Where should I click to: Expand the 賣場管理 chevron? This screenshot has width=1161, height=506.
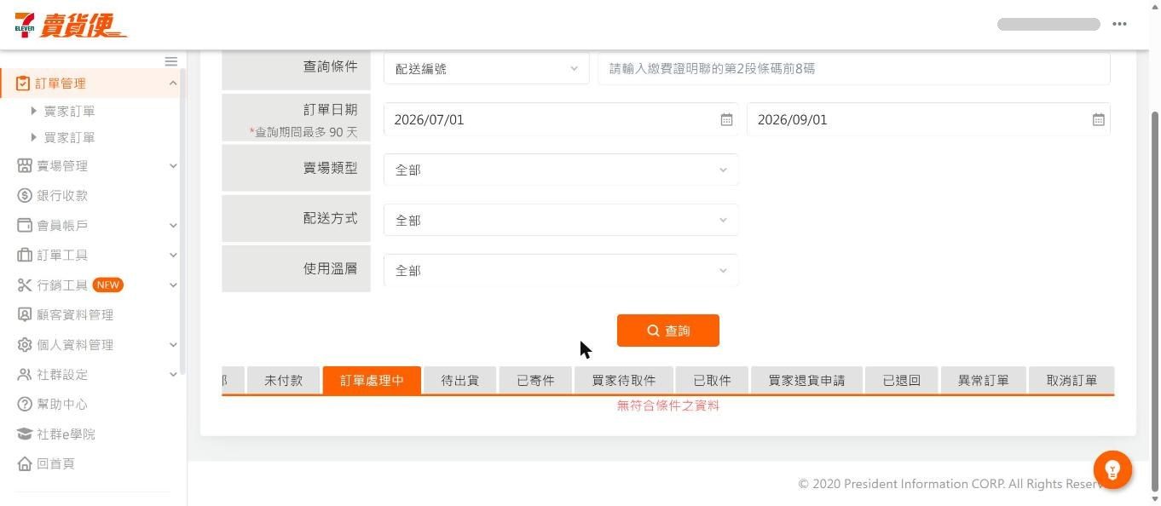[x=173, y=165]
